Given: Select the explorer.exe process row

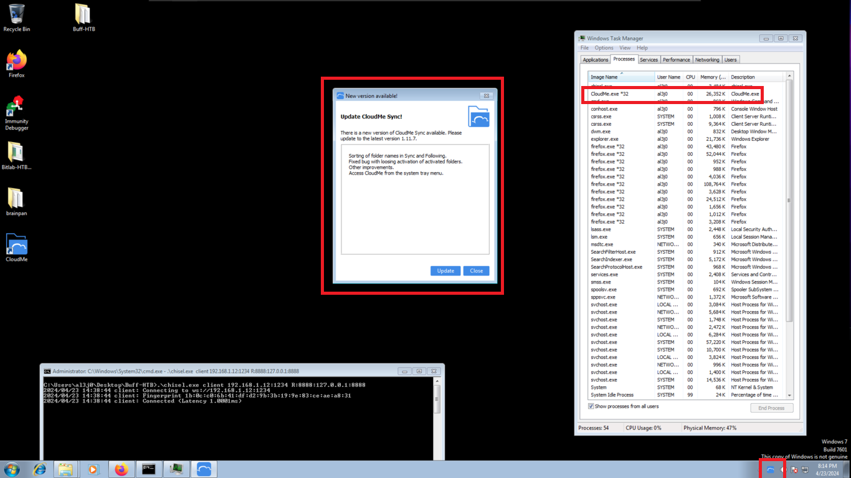Looking at the screenshot, I should (687, 139).
